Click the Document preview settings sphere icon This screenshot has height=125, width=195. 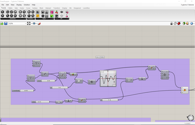point(188,24)
